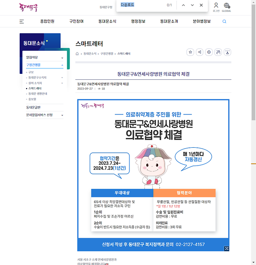Expand the 알림마당 sidebar section

[45, 57]
